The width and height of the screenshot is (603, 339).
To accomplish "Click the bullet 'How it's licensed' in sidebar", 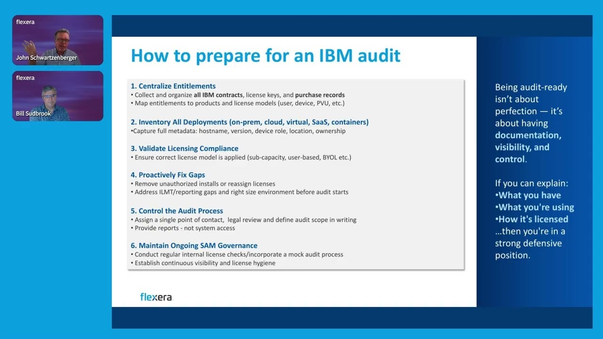I will 532,219.
